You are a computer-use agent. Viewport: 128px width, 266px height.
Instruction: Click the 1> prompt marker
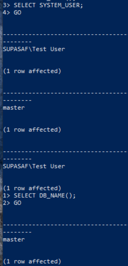pyautogui.click(x=6, y=196)
